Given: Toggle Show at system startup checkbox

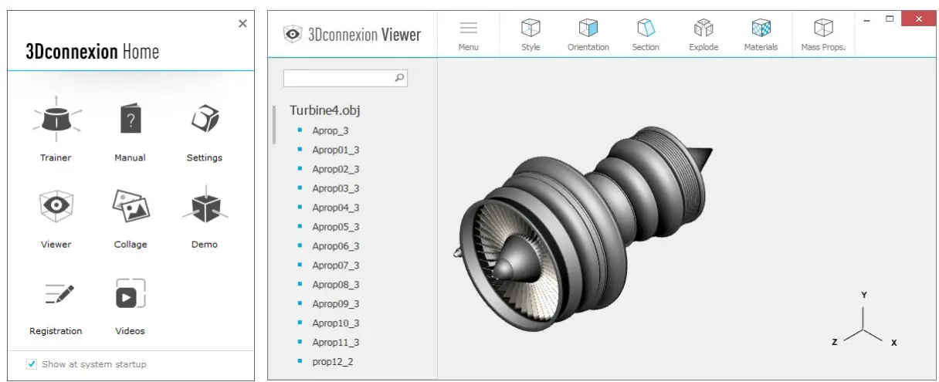Looking at the screenshot, I should [32, 364].
